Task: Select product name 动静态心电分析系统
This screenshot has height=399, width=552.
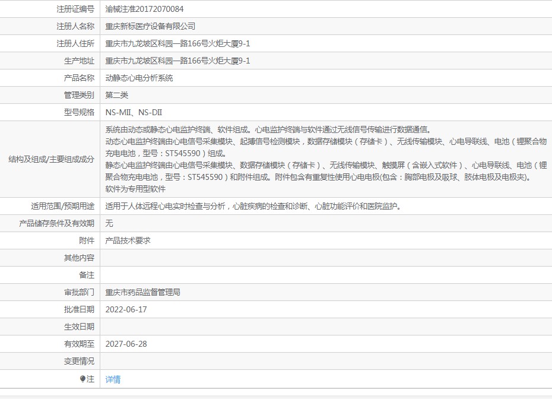Action: [x=139, y=78]
